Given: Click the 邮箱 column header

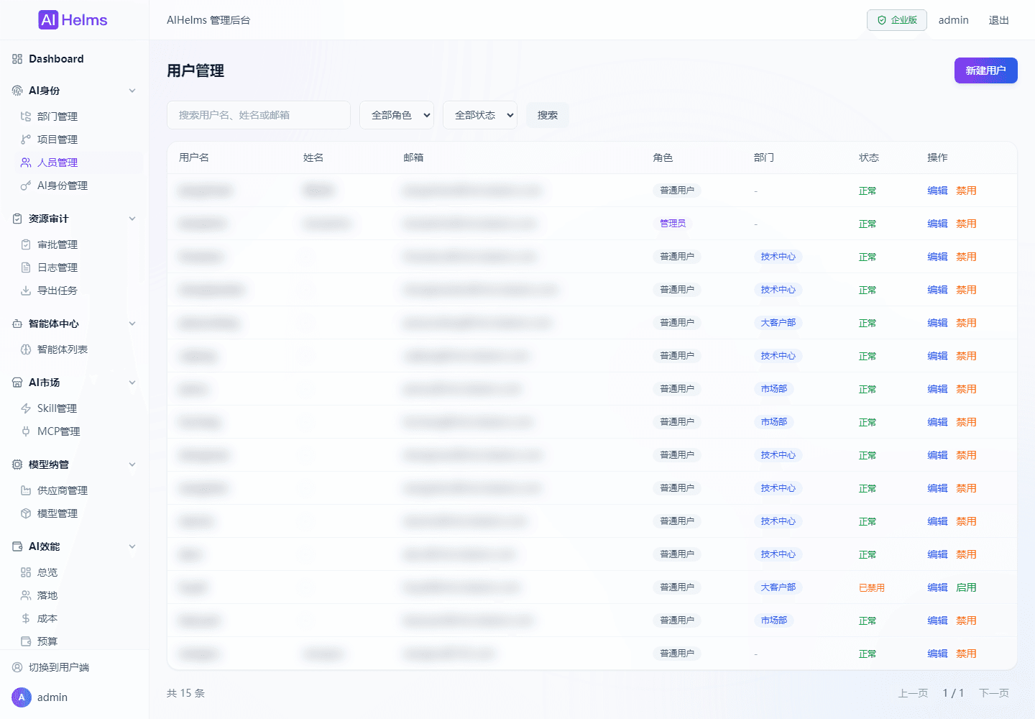Looking at the screenshot, I should coord(413,157).
